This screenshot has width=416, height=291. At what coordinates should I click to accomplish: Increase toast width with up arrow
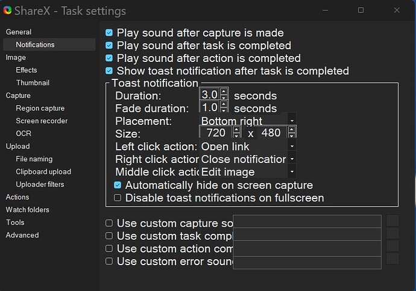click(236, 129)
